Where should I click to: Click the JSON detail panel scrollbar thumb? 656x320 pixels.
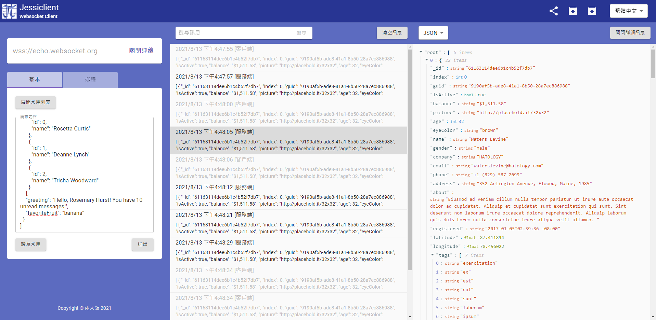point(653,64)
